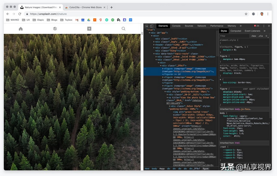This screenshot has height=176, width=277.
Task: Open the Google Drive bookmark icon
Action: click(89, 20)
